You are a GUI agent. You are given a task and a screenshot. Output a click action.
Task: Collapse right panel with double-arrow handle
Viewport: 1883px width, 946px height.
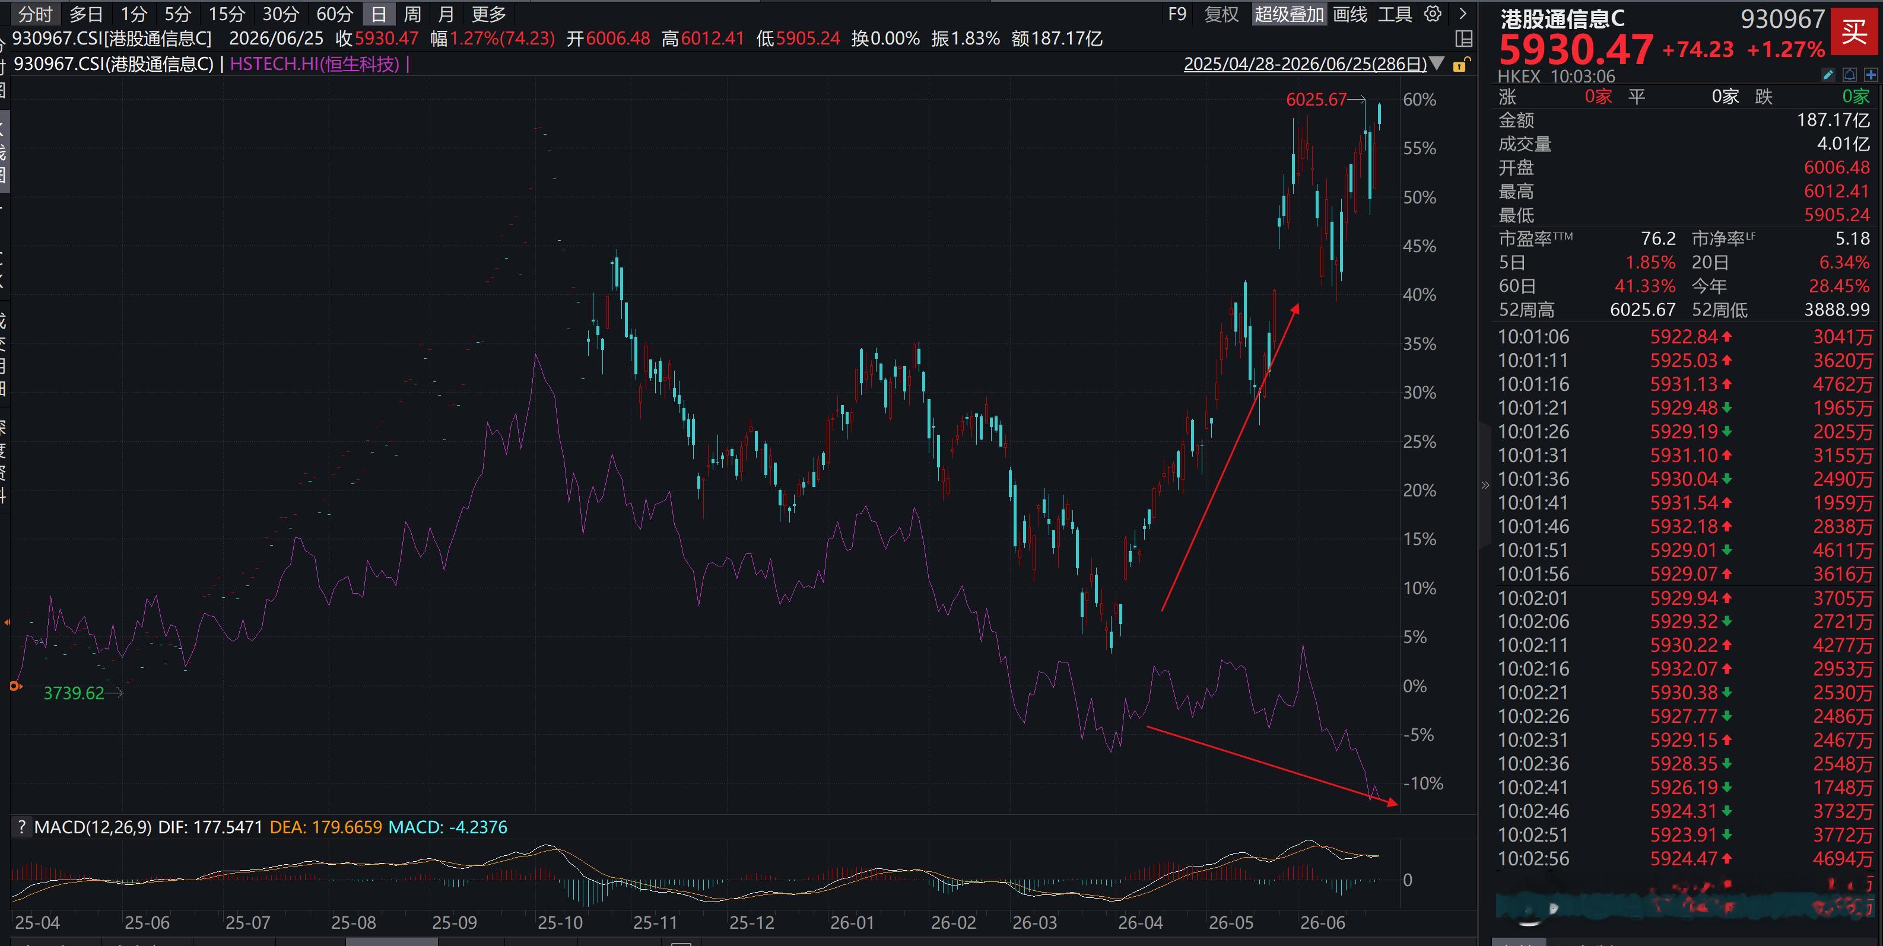[x=1485, y=485]
